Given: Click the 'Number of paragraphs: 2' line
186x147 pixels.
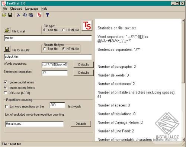Looking at the screenshot, I should [x=117, y=67].
